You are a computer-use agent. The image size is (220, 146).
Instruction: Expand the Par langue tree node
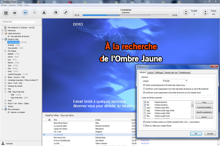5,51
